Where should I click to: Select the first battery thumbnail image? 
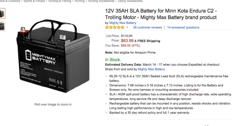[x=2, y=13]
